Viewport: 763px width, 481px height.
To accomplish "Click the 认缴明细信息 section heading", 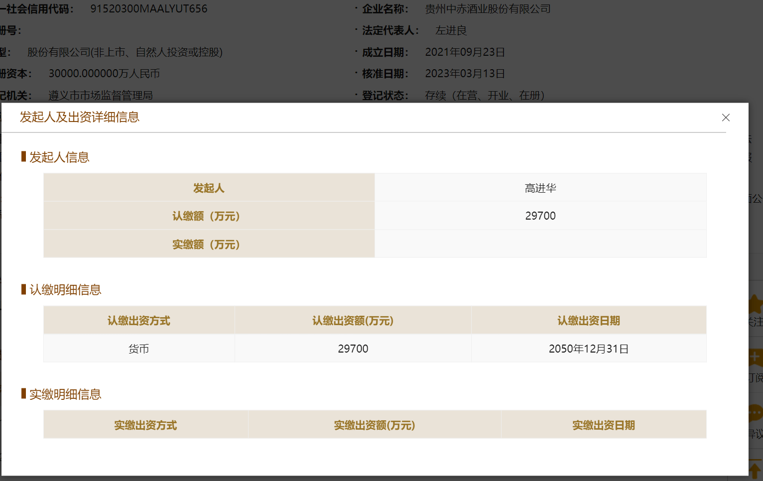I will pos(65,290).
